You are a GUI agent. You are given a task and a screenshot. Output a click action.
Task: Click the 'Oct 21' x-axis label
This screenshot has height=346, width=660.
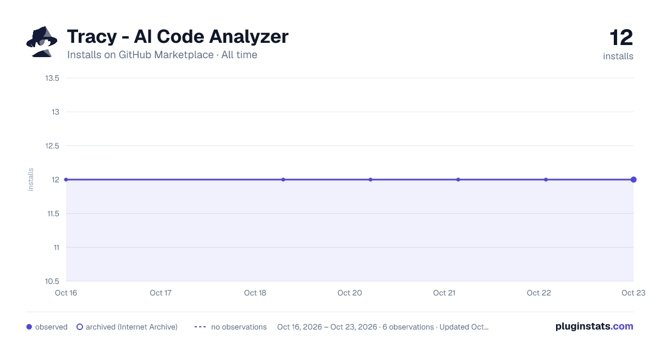(x=444, y=293)
